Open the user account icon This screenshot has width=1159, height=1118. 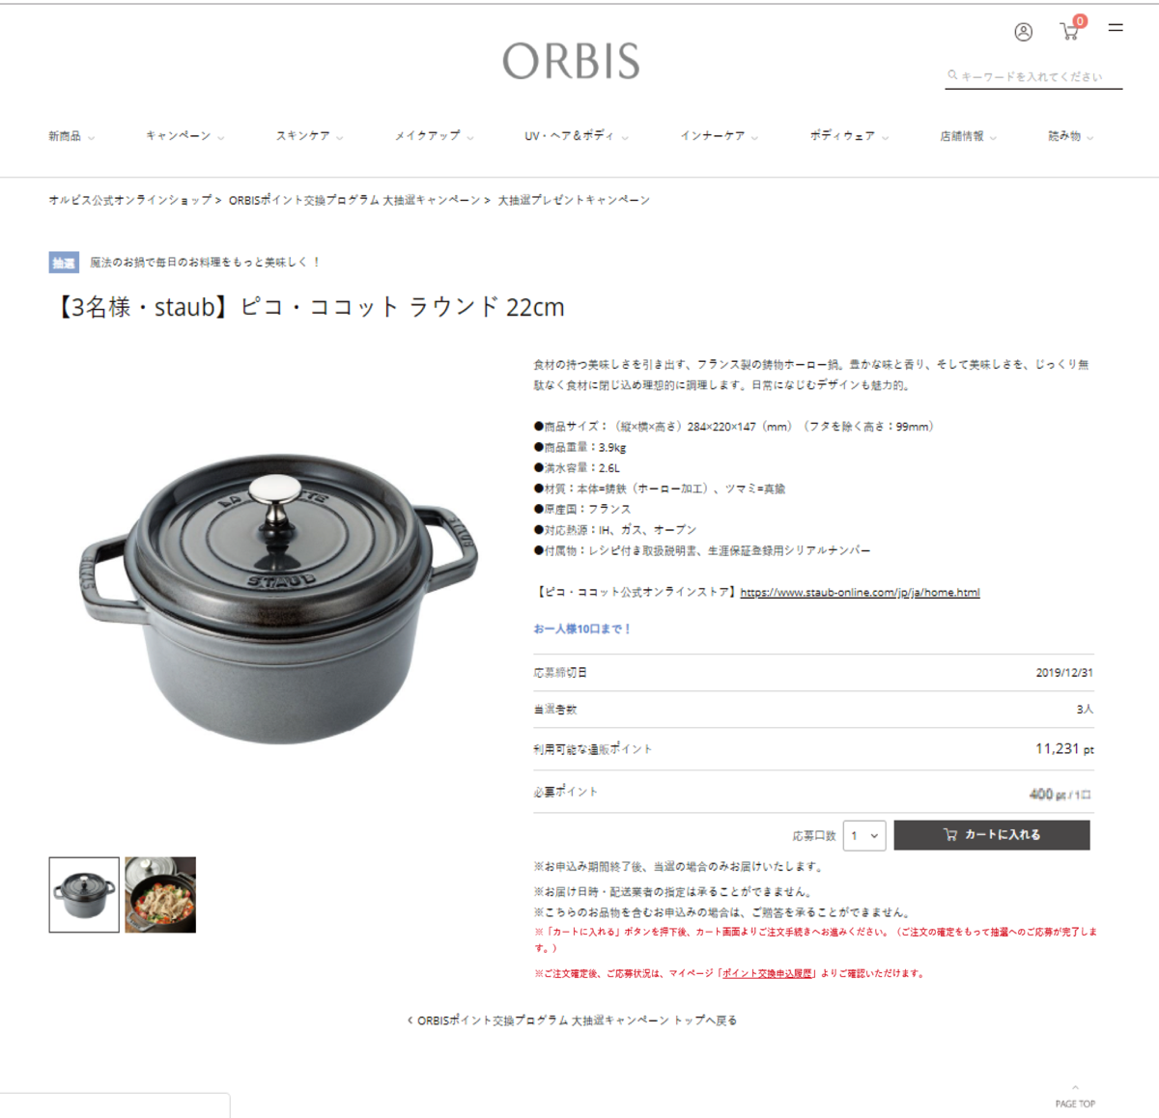pyautogui.click(x=1023, y=32)
